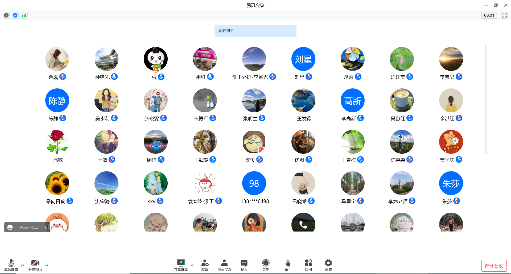
Task: Open the meeting info icon
Action: [x=6, y=15]
